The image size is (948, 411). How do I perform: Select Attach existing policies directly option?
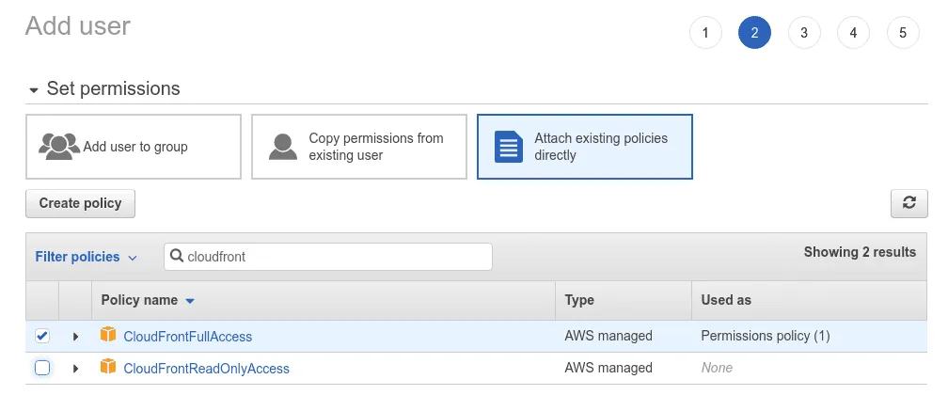585,147
